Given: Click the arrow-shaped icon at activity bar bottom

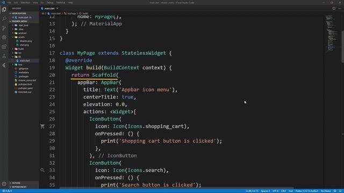Looking at the screenshot, I should point(4,65).
